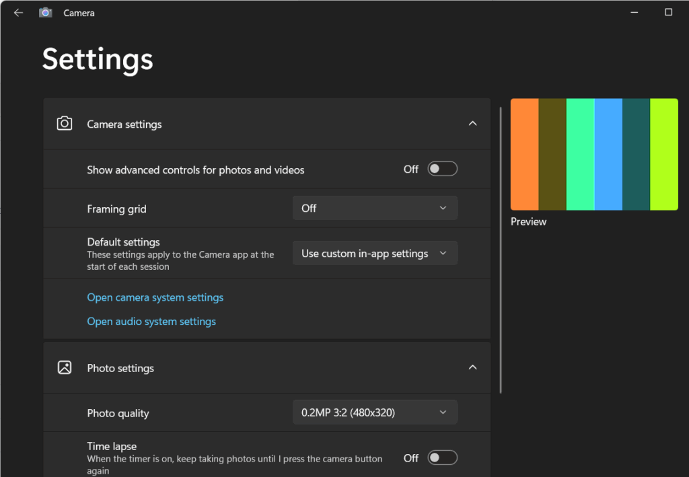Click the back arrow in title bar

pos(18,13)
